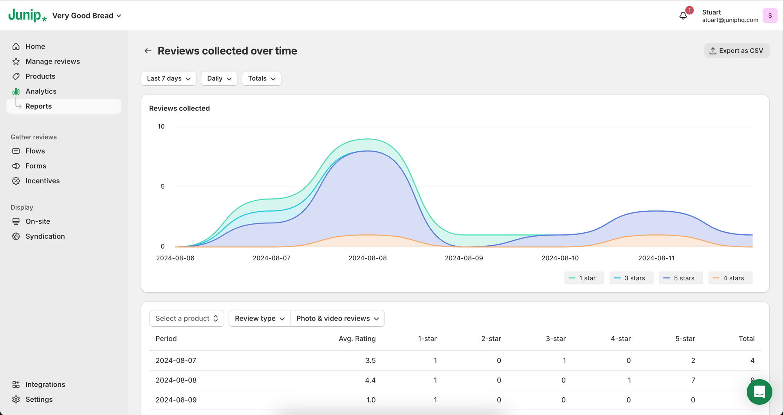This screenshot has width=783, height=415.
Task: Click the 3.5 average rating cell
Action: [370, 361]
